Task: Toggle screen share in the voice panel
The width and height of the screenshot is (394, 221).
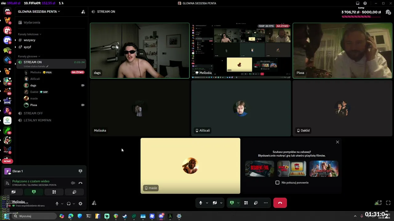Action: (x=34, y=192)
